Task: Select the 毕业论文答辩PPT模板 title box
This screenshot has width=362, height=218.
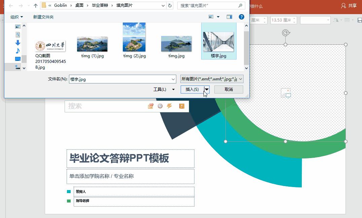Action: (x=131, y=158)
